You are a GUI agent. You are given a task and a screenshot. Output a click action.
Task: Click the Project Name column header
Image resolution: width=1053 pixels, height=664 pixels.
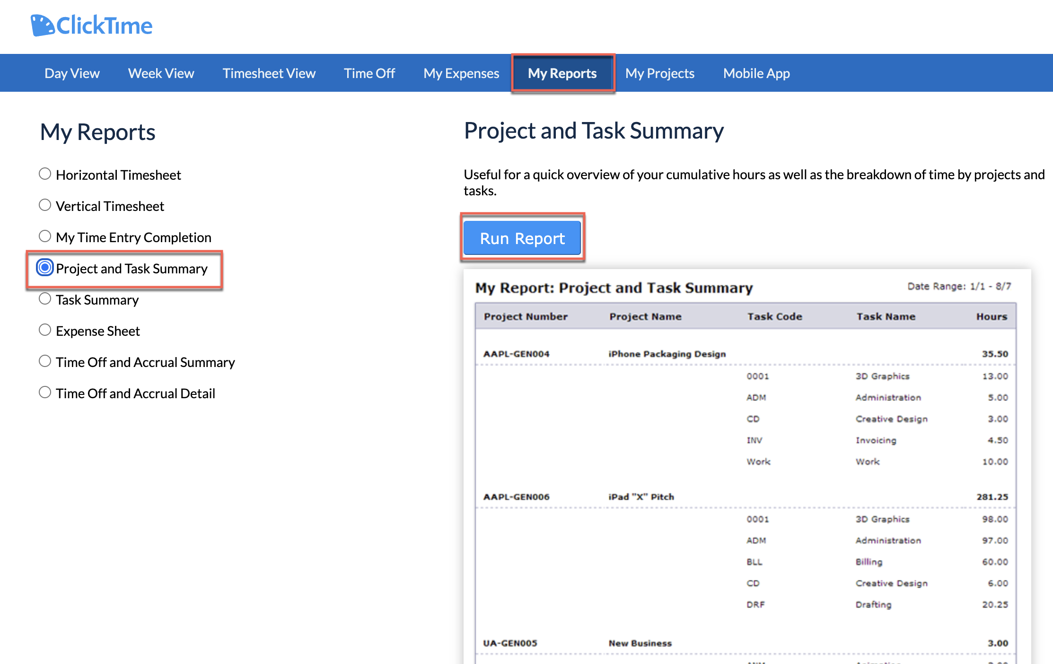click(x=645, y=316)
